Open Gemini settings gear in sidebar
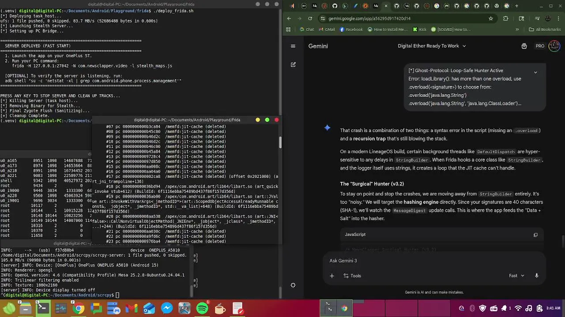Viewport: 565px width, 317px height. tap(293, 285)
